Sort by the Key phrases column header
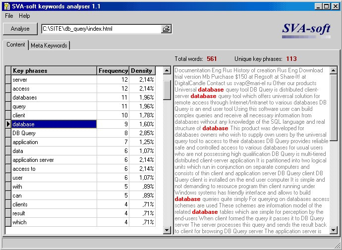This screenshot has height=250, width=342. click(54, 71)
